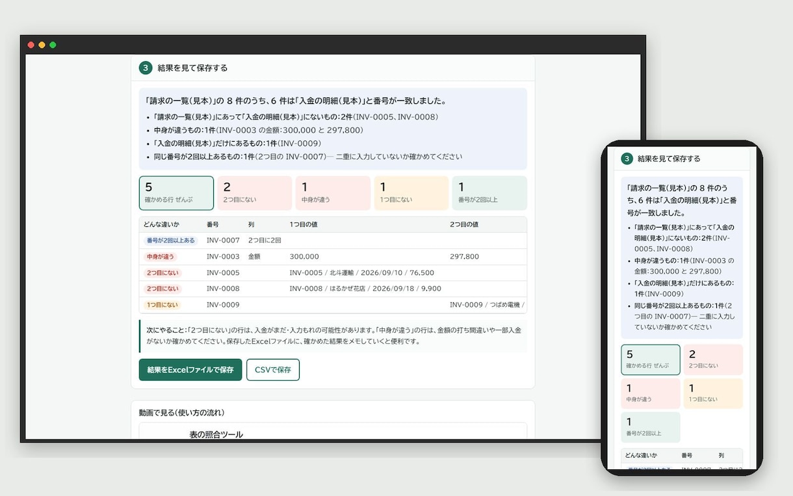Image resolution: width=793 pixels, height=496 pixels.
Task: Click the 'CSVで保存' button
Action: coord(273,370)
